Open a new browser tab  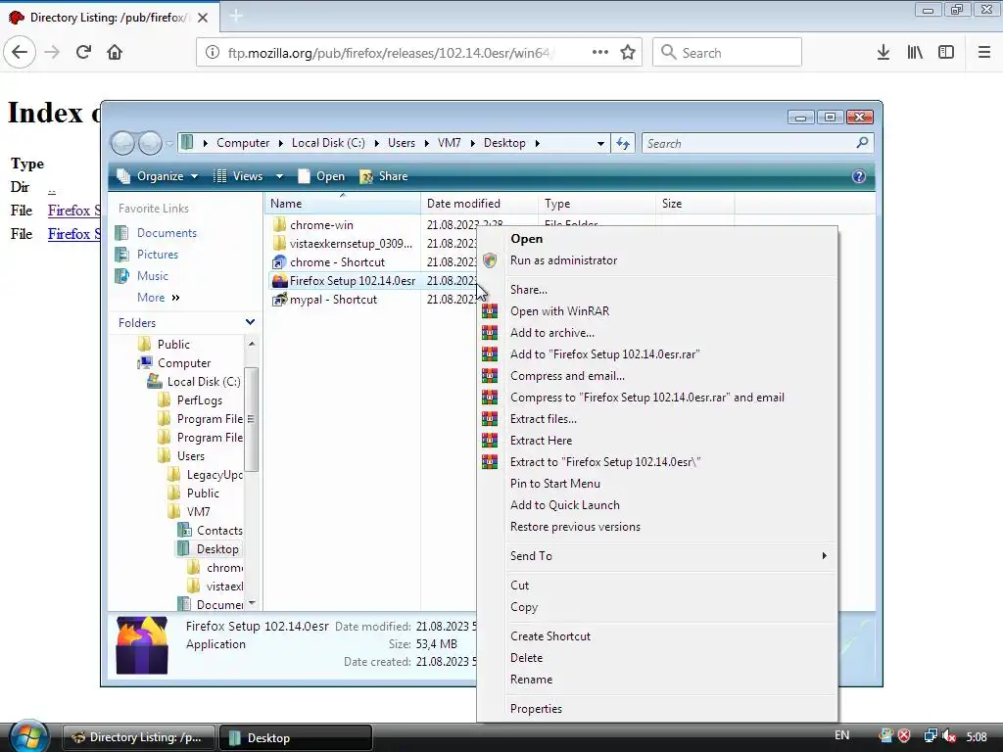pos(236,16)
